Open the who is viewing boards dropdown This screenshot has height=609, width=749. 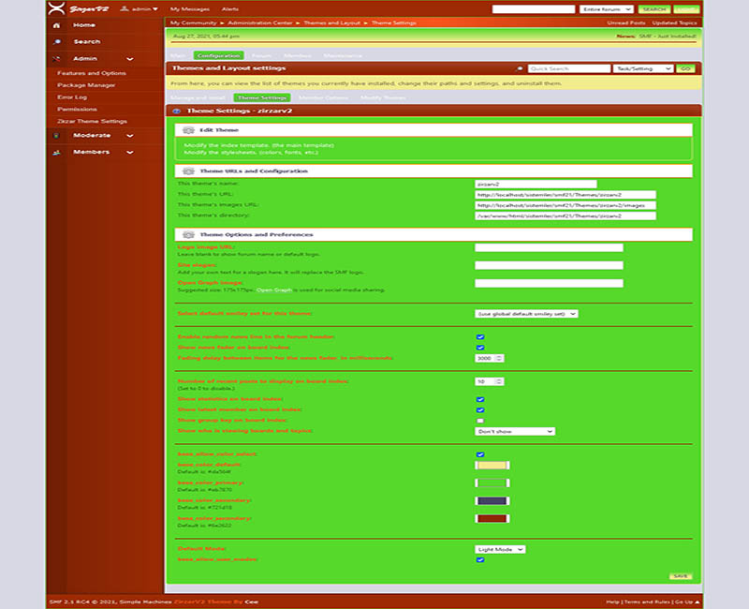[515, 431]
